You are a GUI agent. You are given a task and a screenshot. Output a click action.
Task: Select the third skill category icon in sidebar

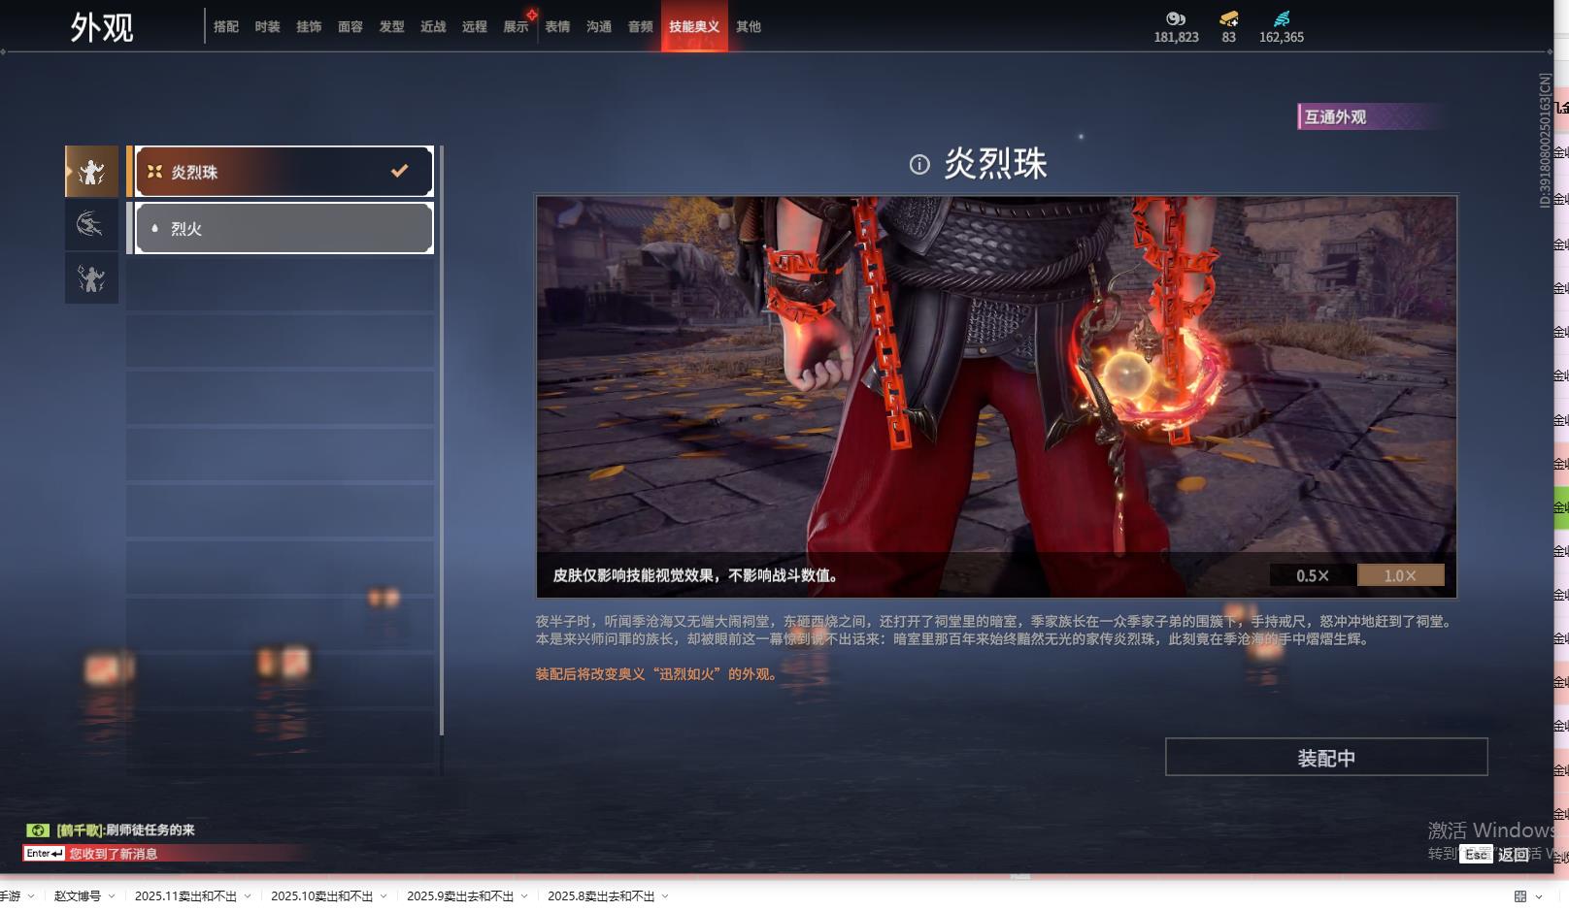tap(91, 278)
